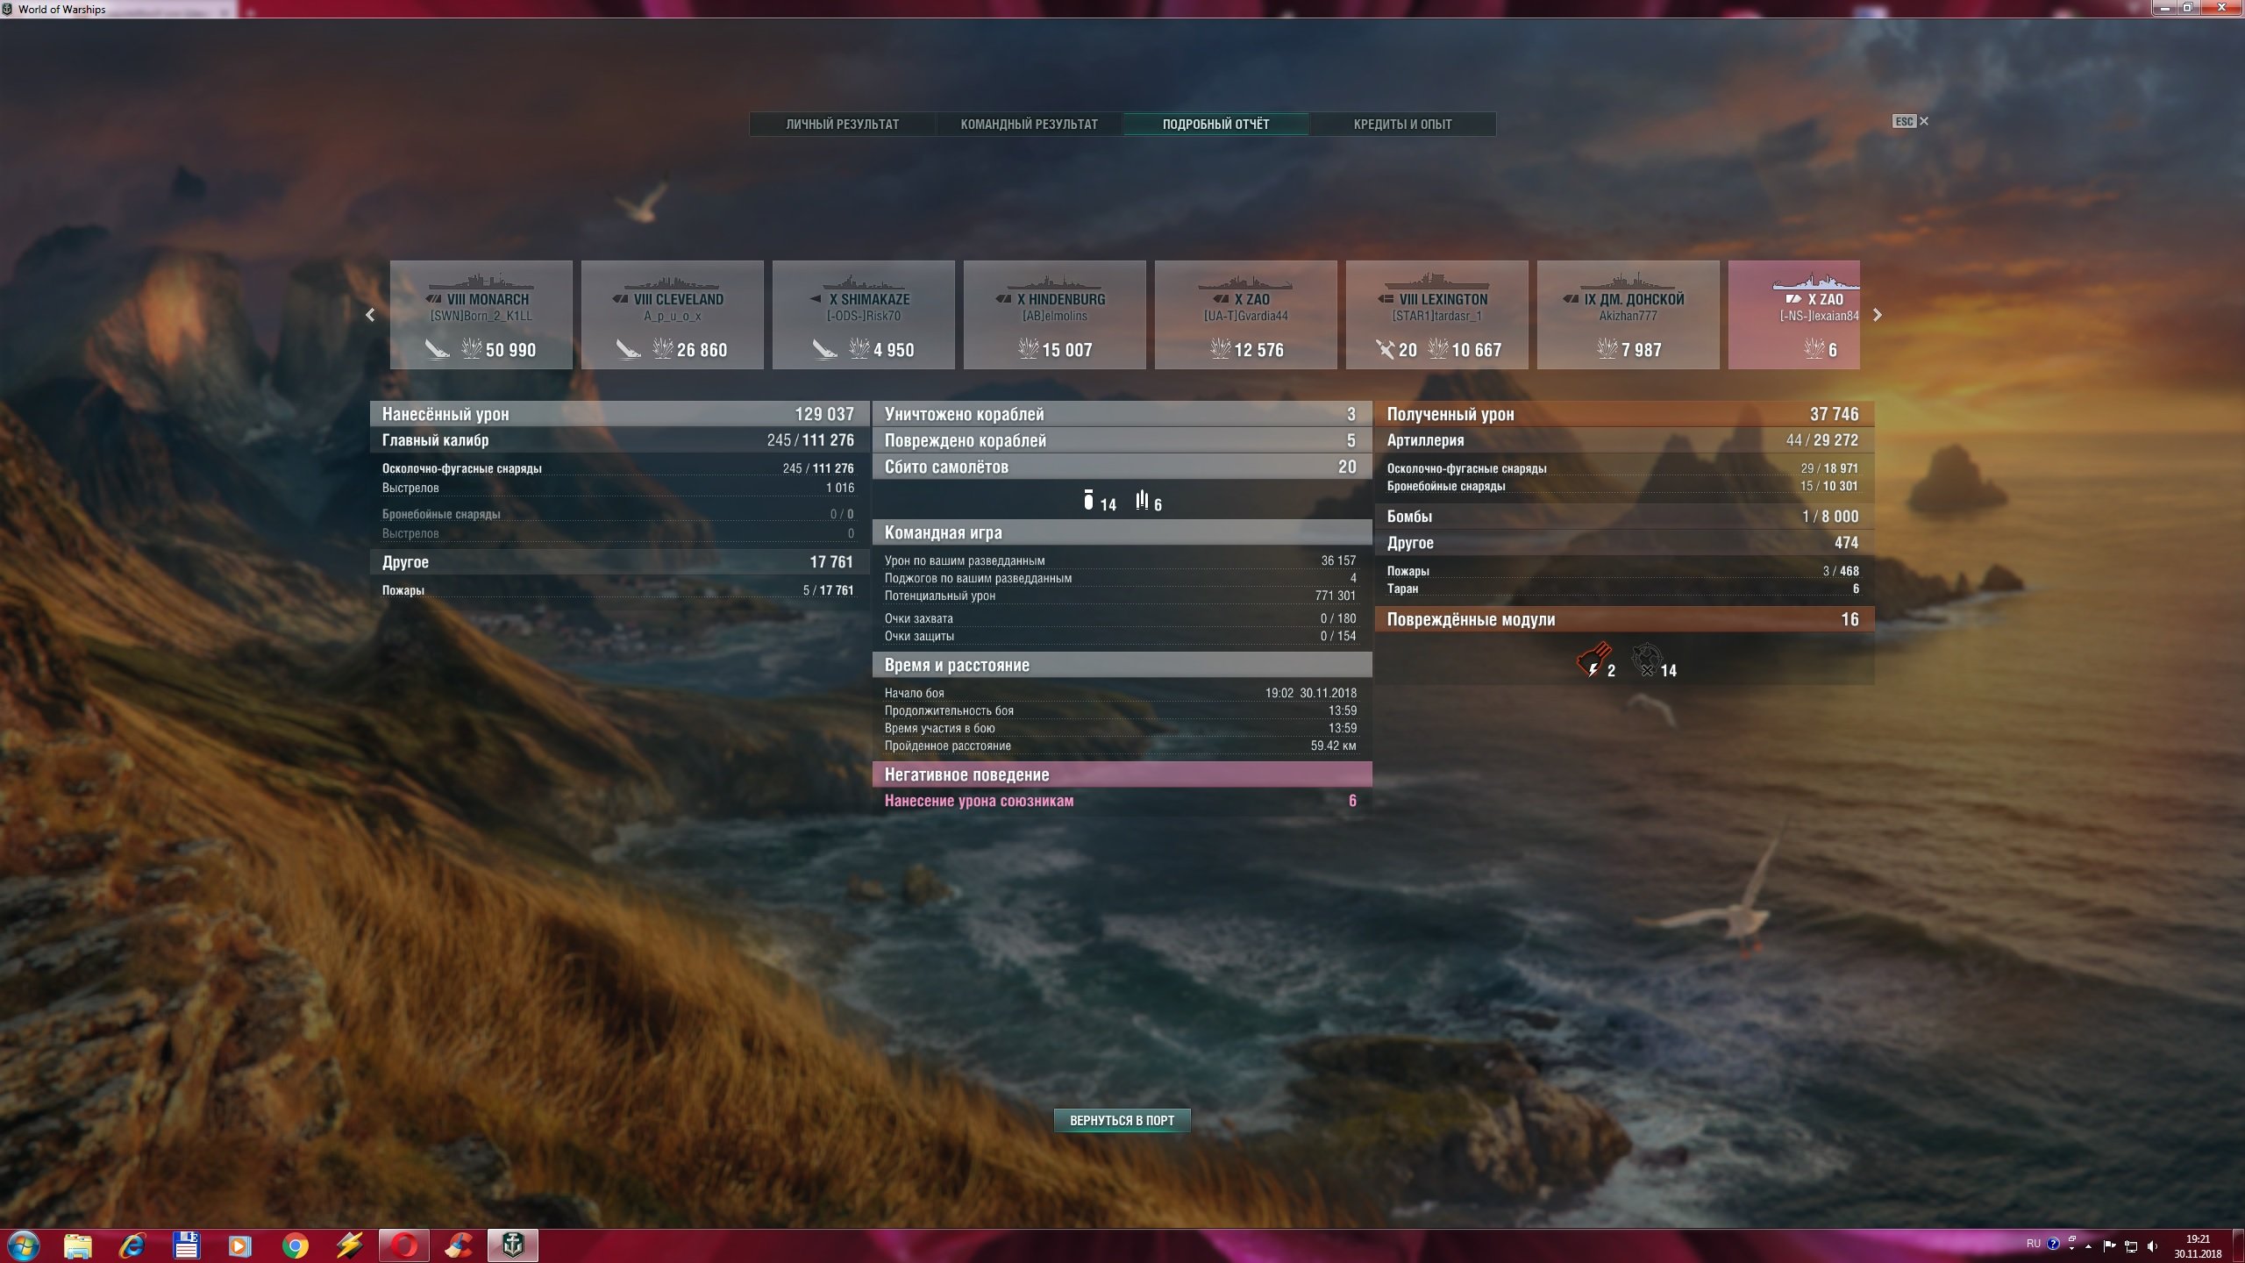Open the clock showing 19:21

[x=2198, y=1245]
